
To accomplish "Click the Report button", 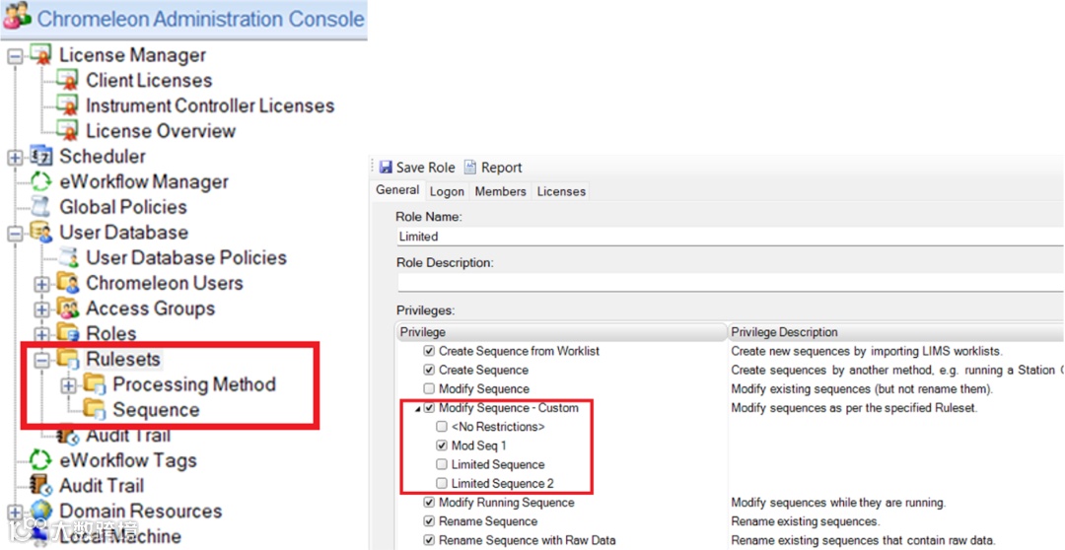I will [x=493, y=167].
